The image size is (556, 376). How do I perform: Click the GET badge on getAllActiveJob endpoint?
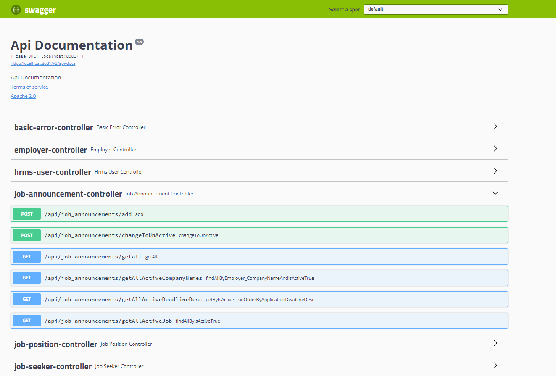[x=26, y=320]
